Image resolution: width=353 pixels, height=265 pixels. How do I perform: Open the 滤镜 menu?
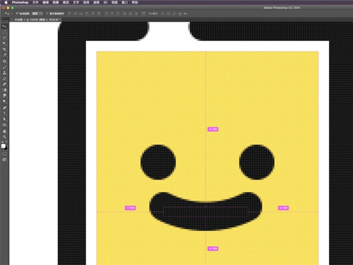pyautogui.click(x=96, y=2)
